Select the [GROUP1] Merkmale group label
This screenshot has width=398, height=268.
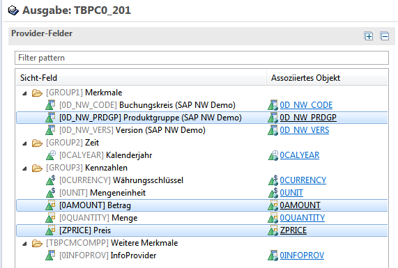point(84,93)
